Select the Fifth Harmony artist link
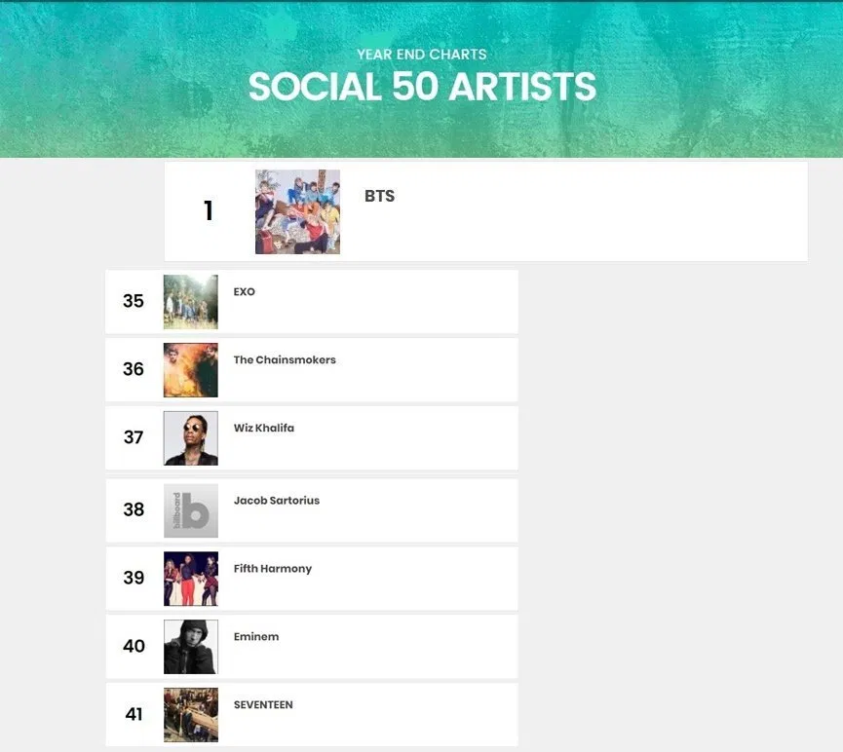This screenshot has height=752, width=843. pos(273,568)
